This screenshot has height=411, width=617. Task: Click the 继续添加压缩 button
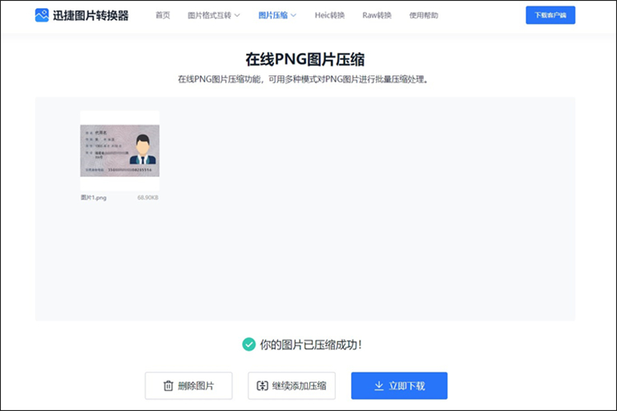point(292,386)
